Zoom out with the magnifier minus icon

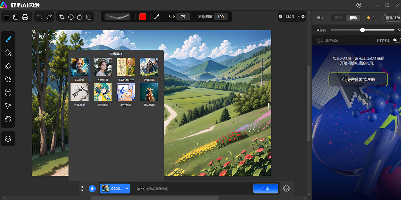click(x=303, y=16)
